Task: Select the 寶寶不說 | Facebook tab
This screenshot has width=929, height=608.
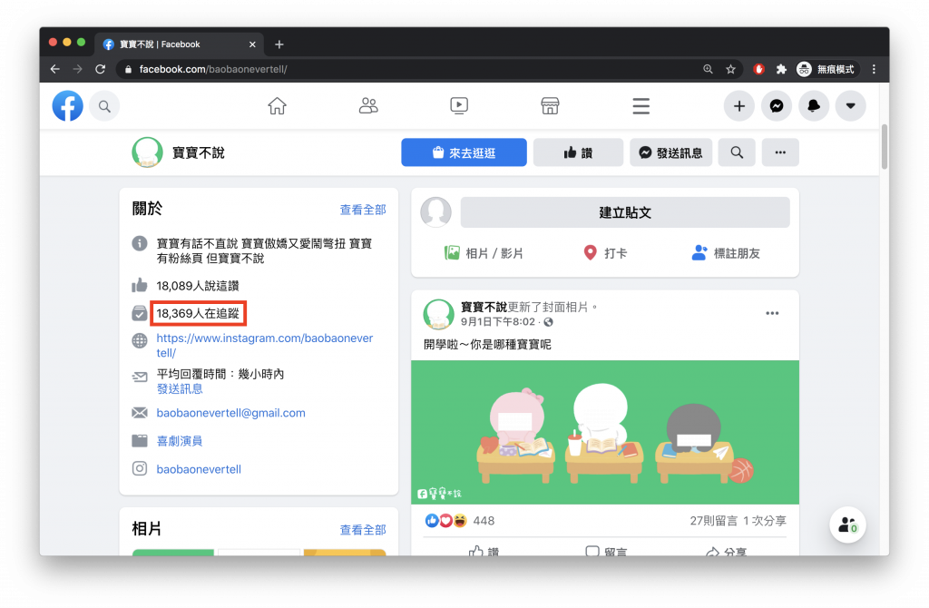Action: click(x=178, y=44)
